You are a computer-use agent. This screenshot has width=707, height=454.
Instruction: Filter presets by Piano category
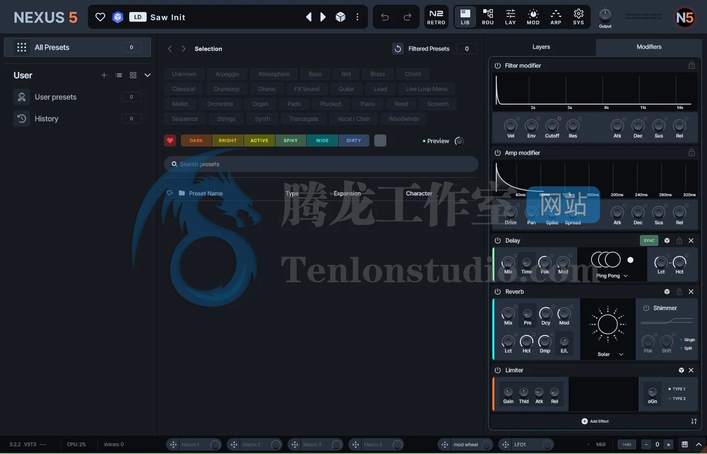367,104
